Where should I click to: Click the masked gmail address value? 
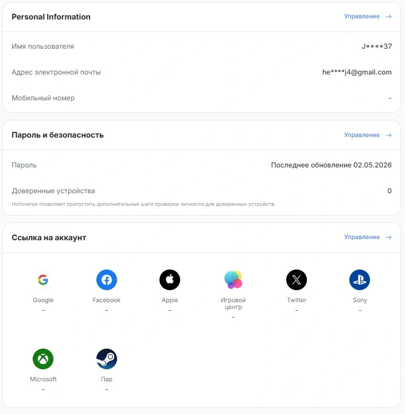357,72
